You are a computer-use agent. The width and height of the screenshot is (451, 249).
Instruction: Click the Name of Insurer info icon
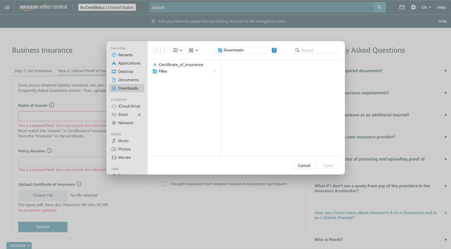pos(52,105)
